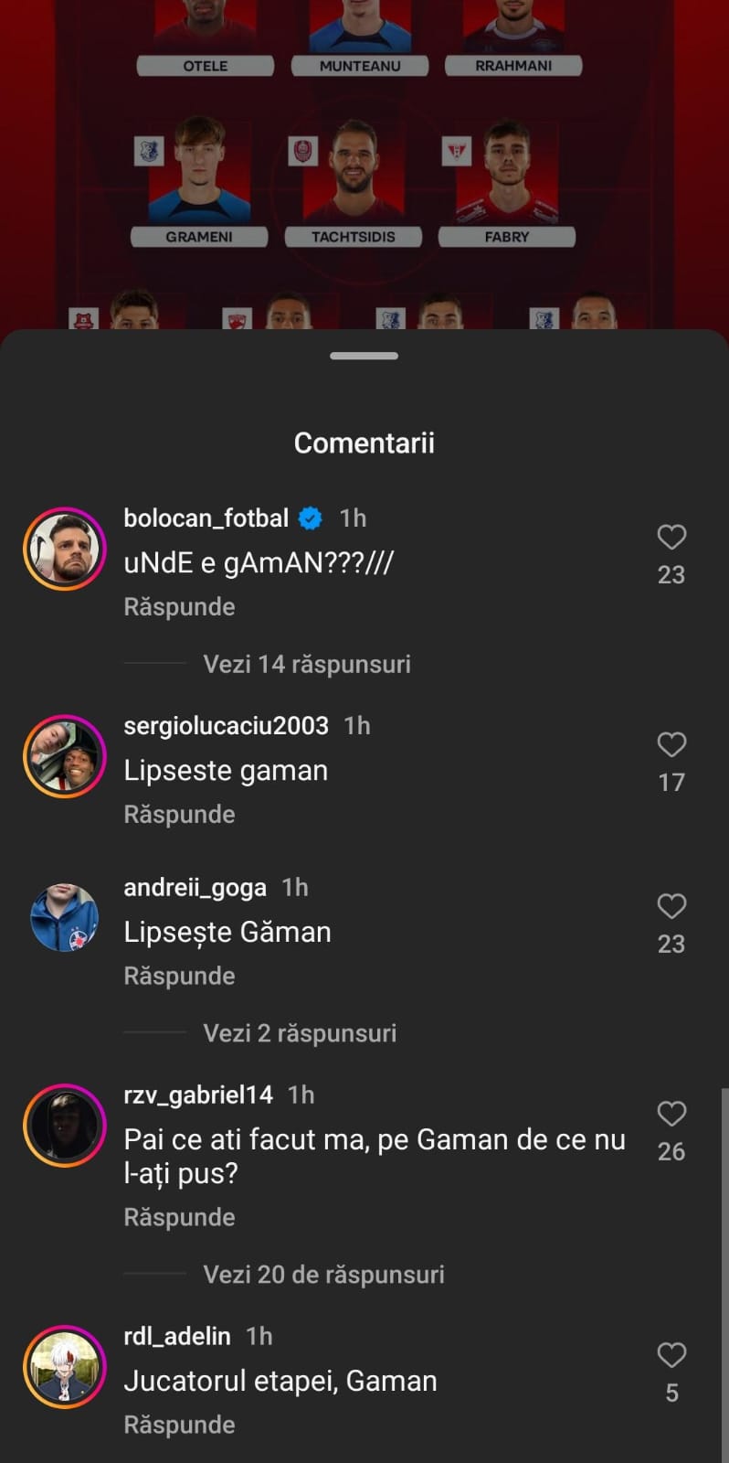Expand "Vezi 14 răspunsuri" replies
The image size is (729, 1463).
(306, 664)
